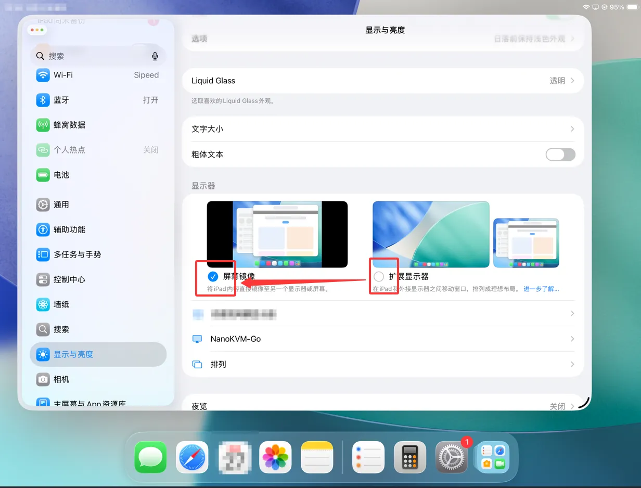Click the Learn More (进一步了解) link
Viewport: 641px width, 488px height.
click(x=541, y=289)
